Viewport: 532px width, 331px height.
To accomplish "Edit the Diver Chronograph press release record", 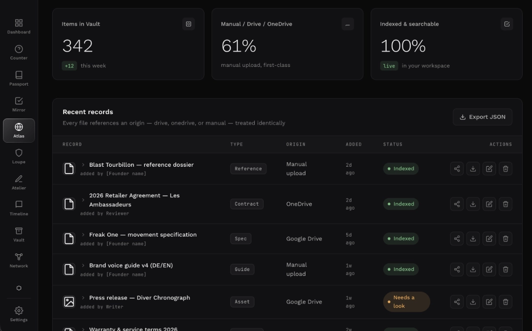I will tap(489, 301).
